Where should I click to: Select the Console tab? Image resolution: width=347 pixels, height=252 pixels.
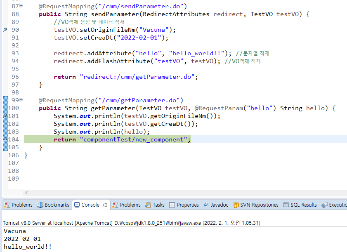(90, 205)
